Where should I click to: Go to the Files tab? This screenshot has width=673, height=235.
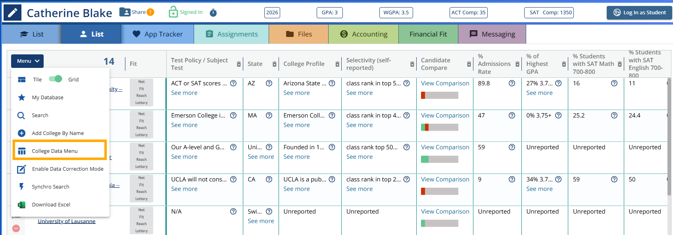(299, 34)
